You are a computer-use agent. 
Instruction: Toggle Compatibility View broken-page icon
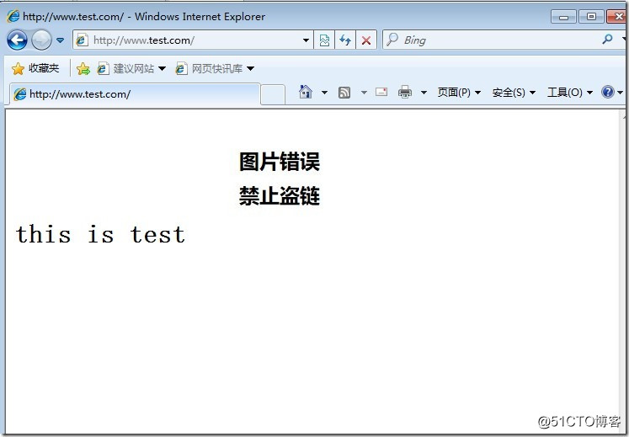324,40
